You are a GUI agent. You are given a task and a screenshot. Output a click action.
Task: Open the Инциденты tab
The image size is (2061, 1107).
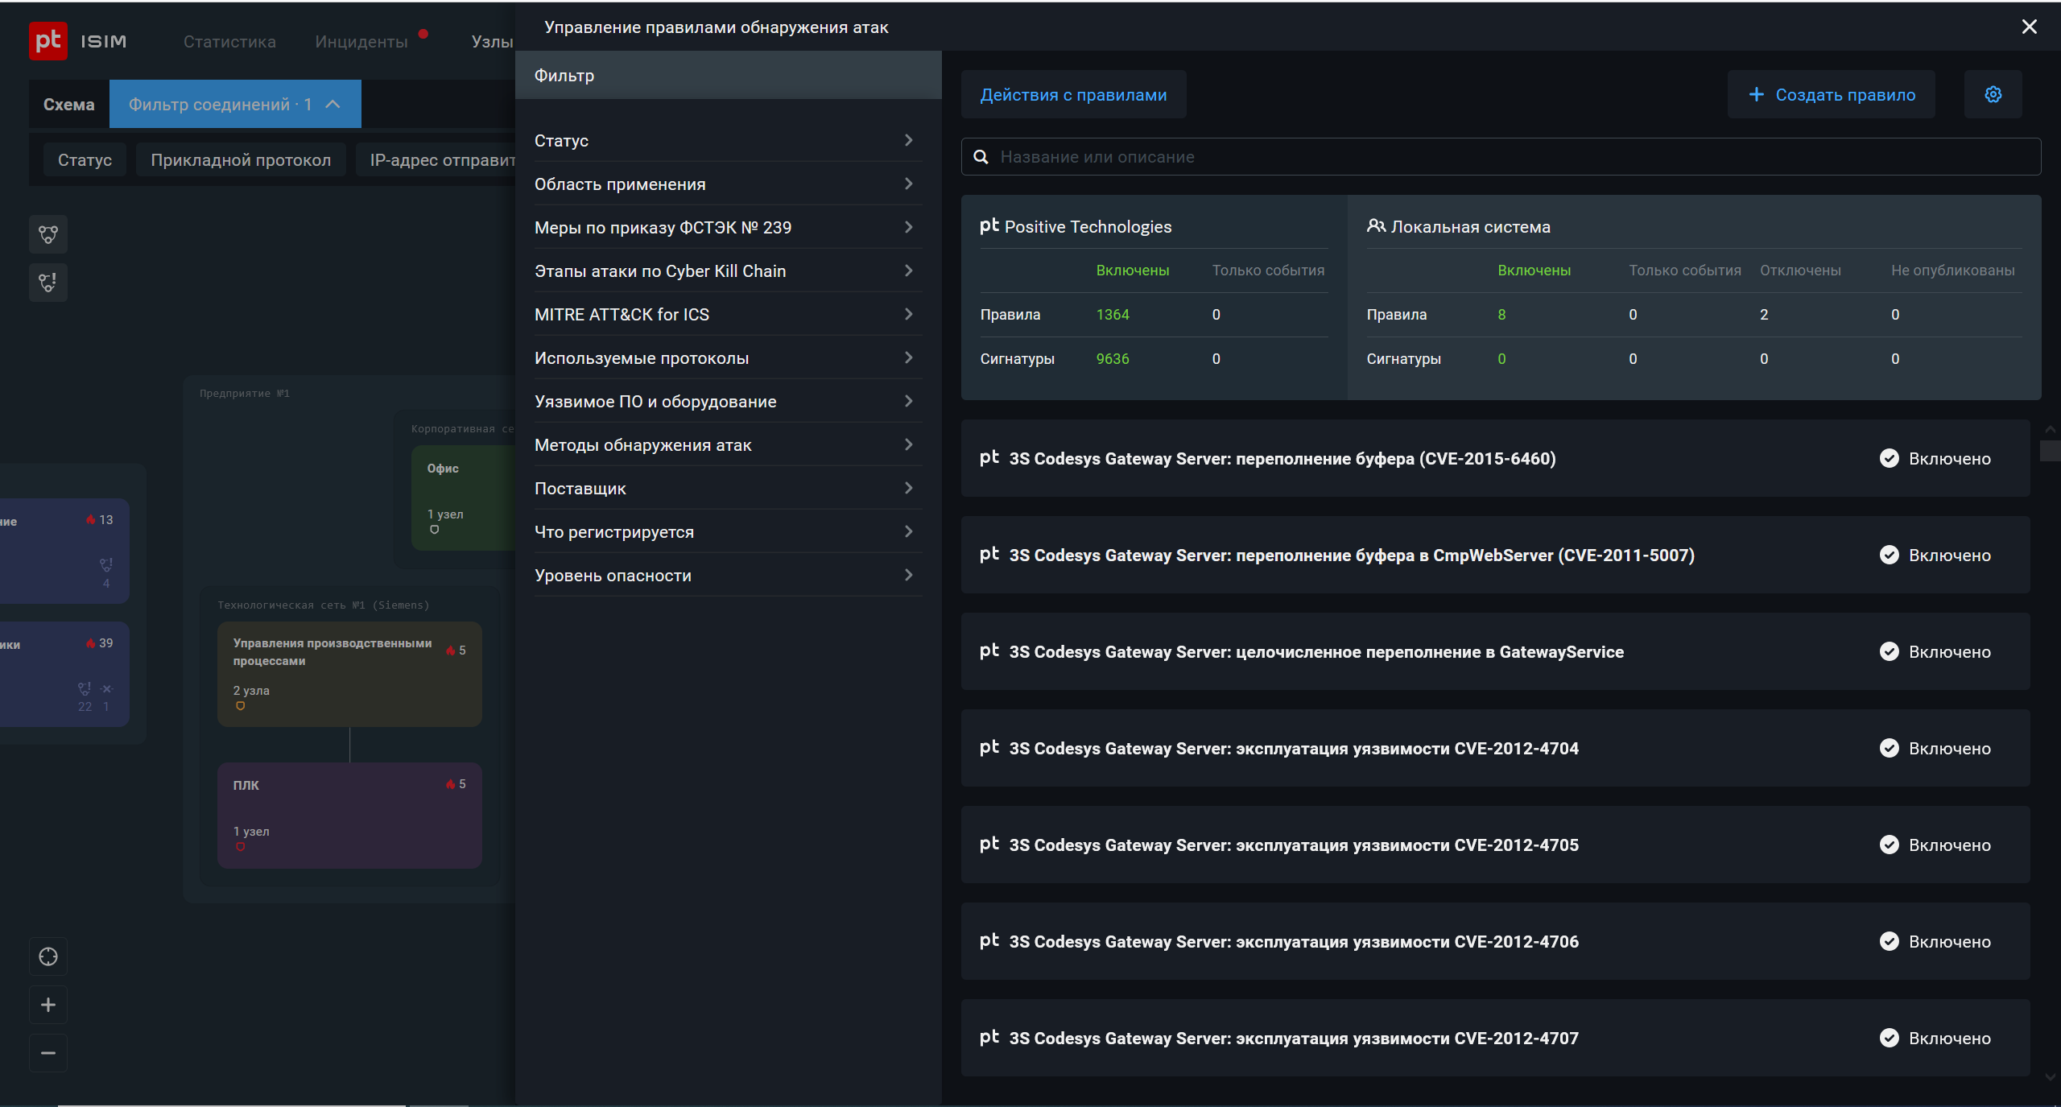point(361,42)
